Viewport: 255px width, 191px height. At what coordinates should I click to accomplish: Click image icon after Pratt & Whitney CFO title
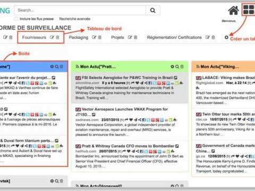[177, 146]
